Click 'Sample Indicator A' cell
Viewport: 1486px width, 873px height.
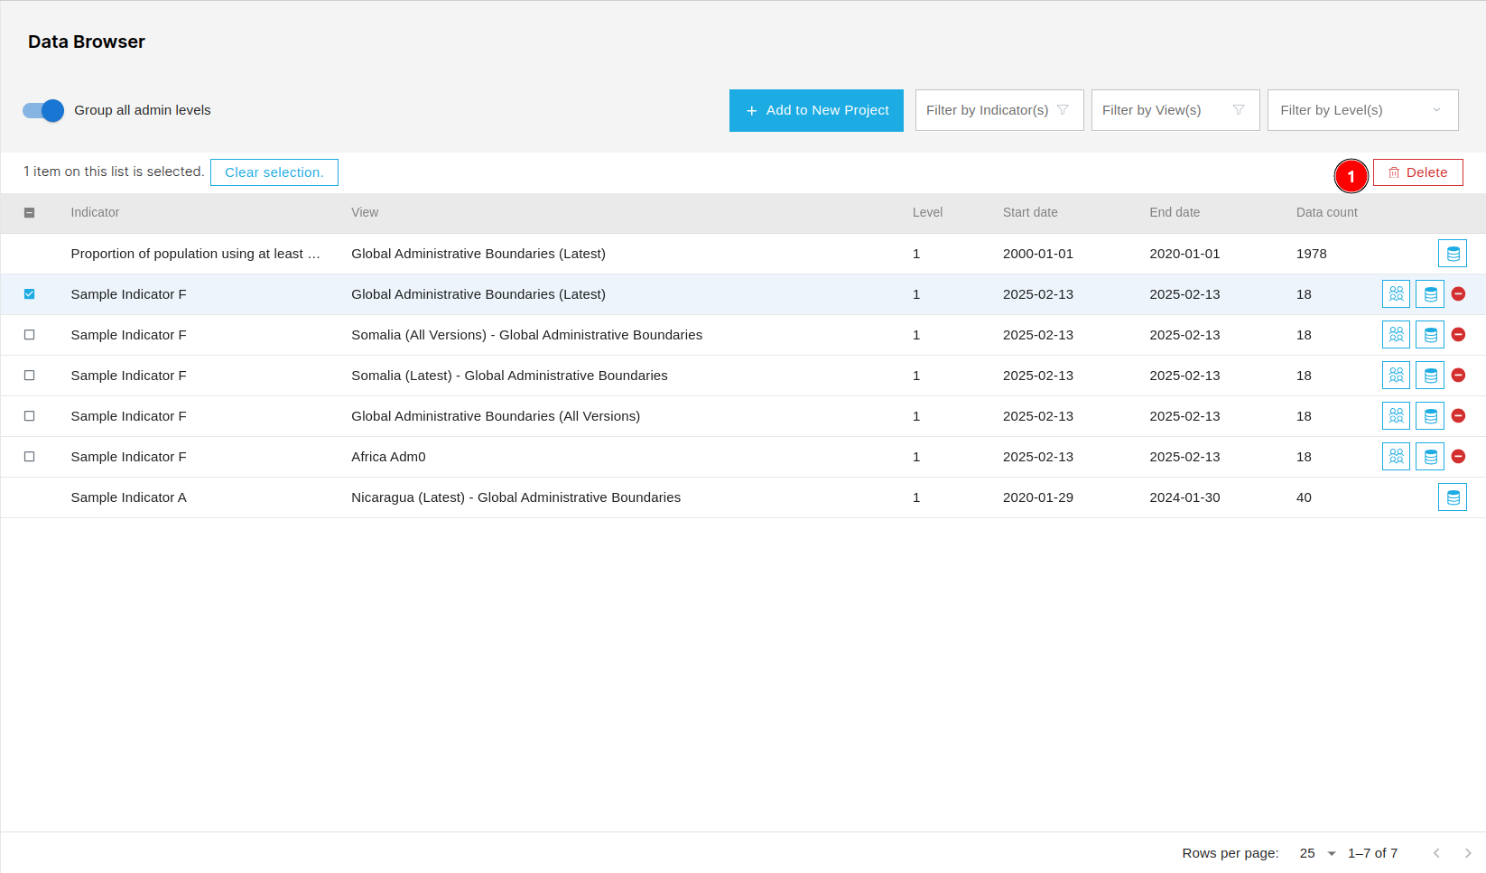coord(129,497)
